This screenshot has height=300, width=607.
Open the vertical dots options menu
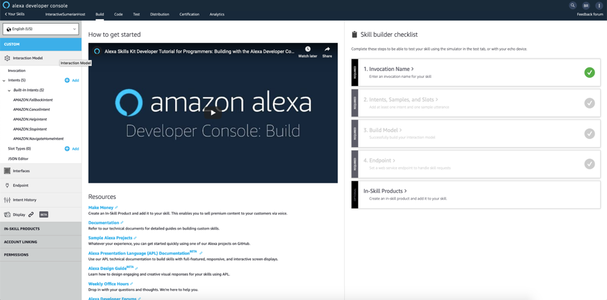click(x=600, y=6)
